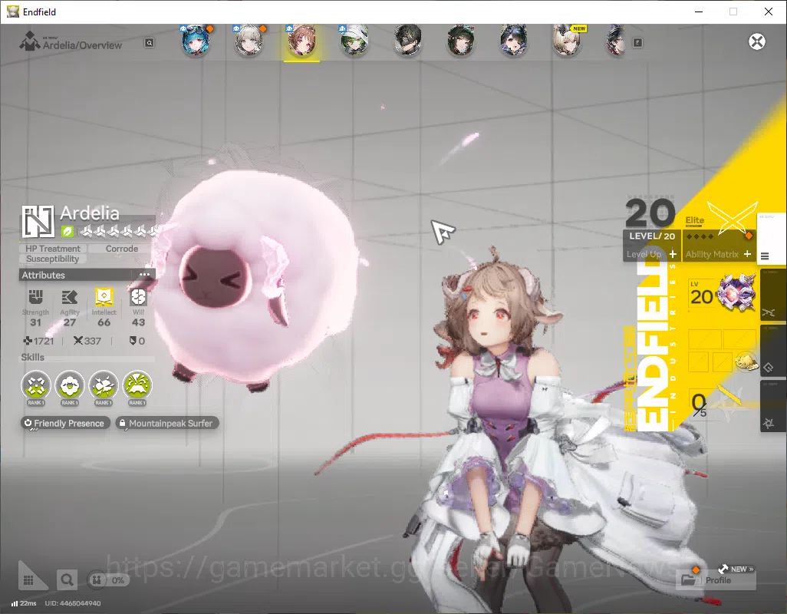Select the white-haired operator portrait
The width and height of the screenshot is (787, 614).
(249, 41)
